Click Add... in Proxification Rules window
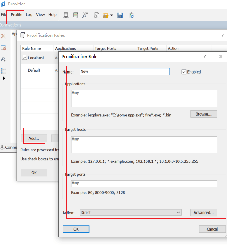227x245 pixels. [x=34, y=138]
